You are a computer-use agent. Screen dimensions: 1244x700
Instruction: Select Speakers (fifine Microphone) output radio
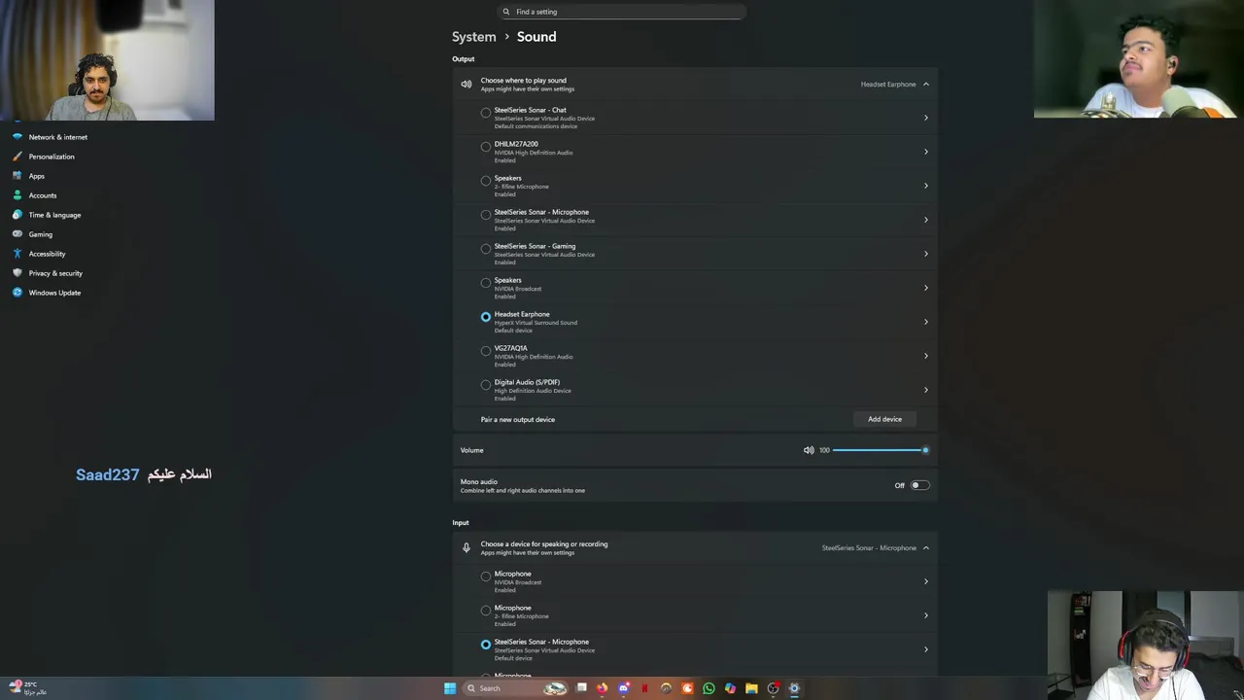(486, 181)
